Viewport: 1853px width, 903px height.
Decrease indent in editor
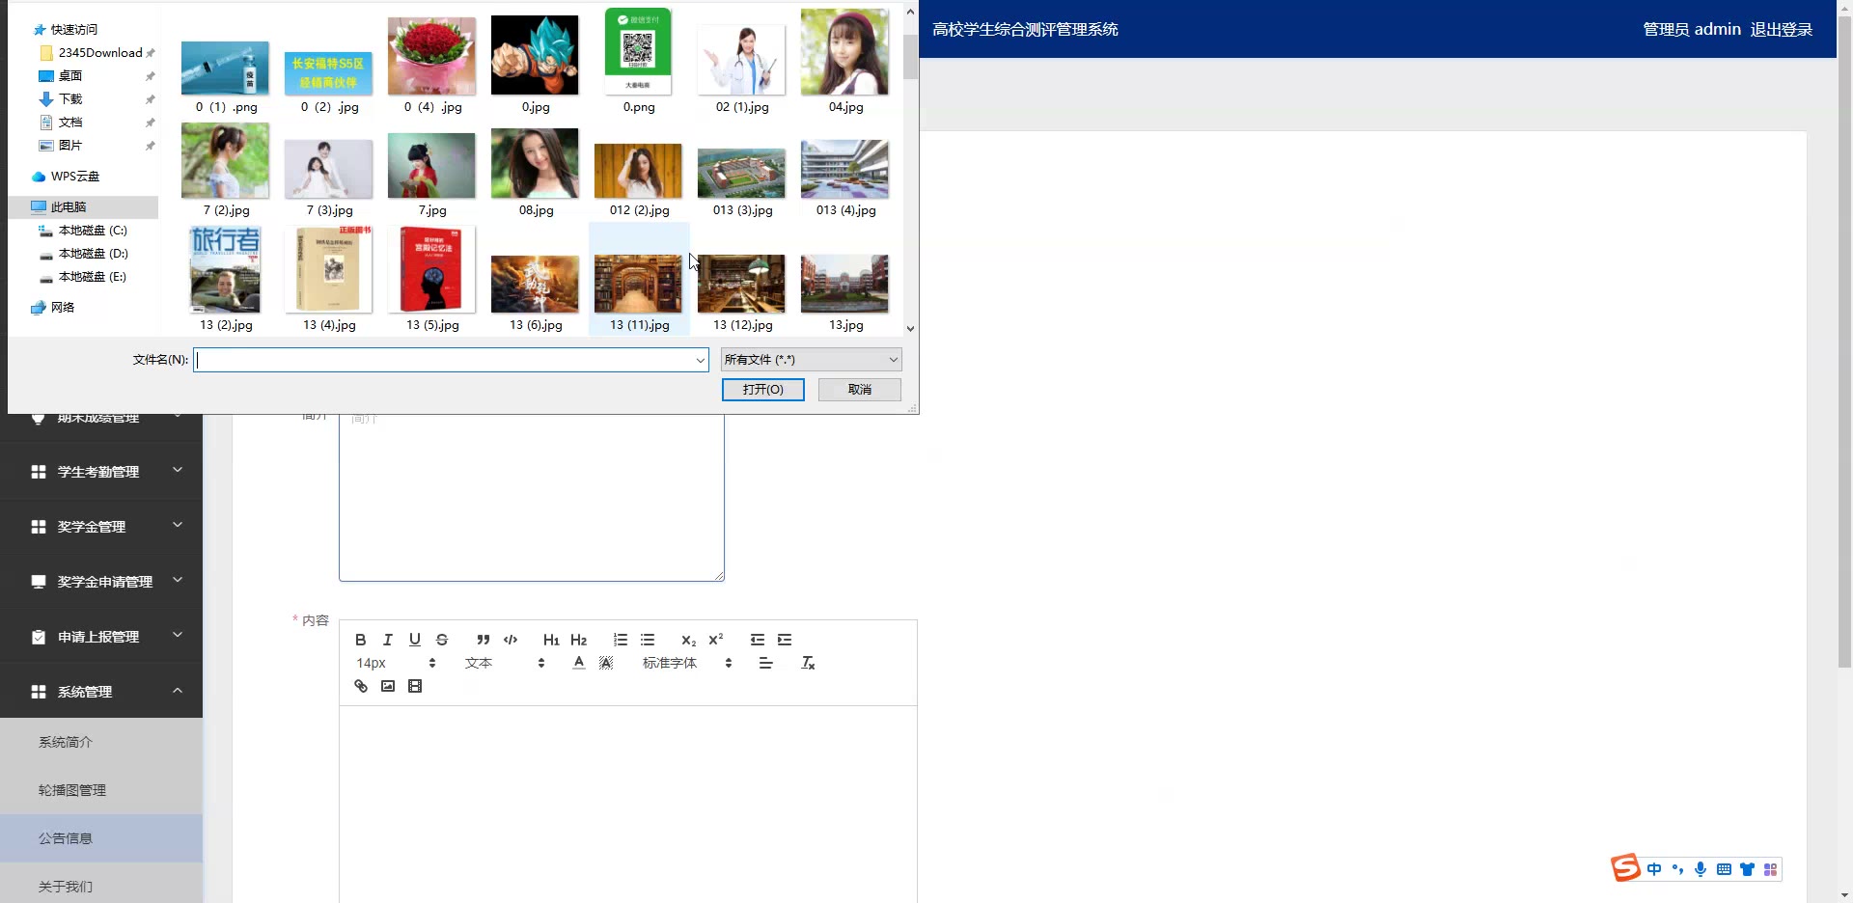coord(757,640)
